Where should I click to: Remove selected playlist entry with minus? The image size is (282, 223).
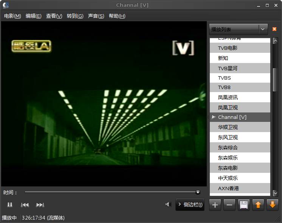229,205
